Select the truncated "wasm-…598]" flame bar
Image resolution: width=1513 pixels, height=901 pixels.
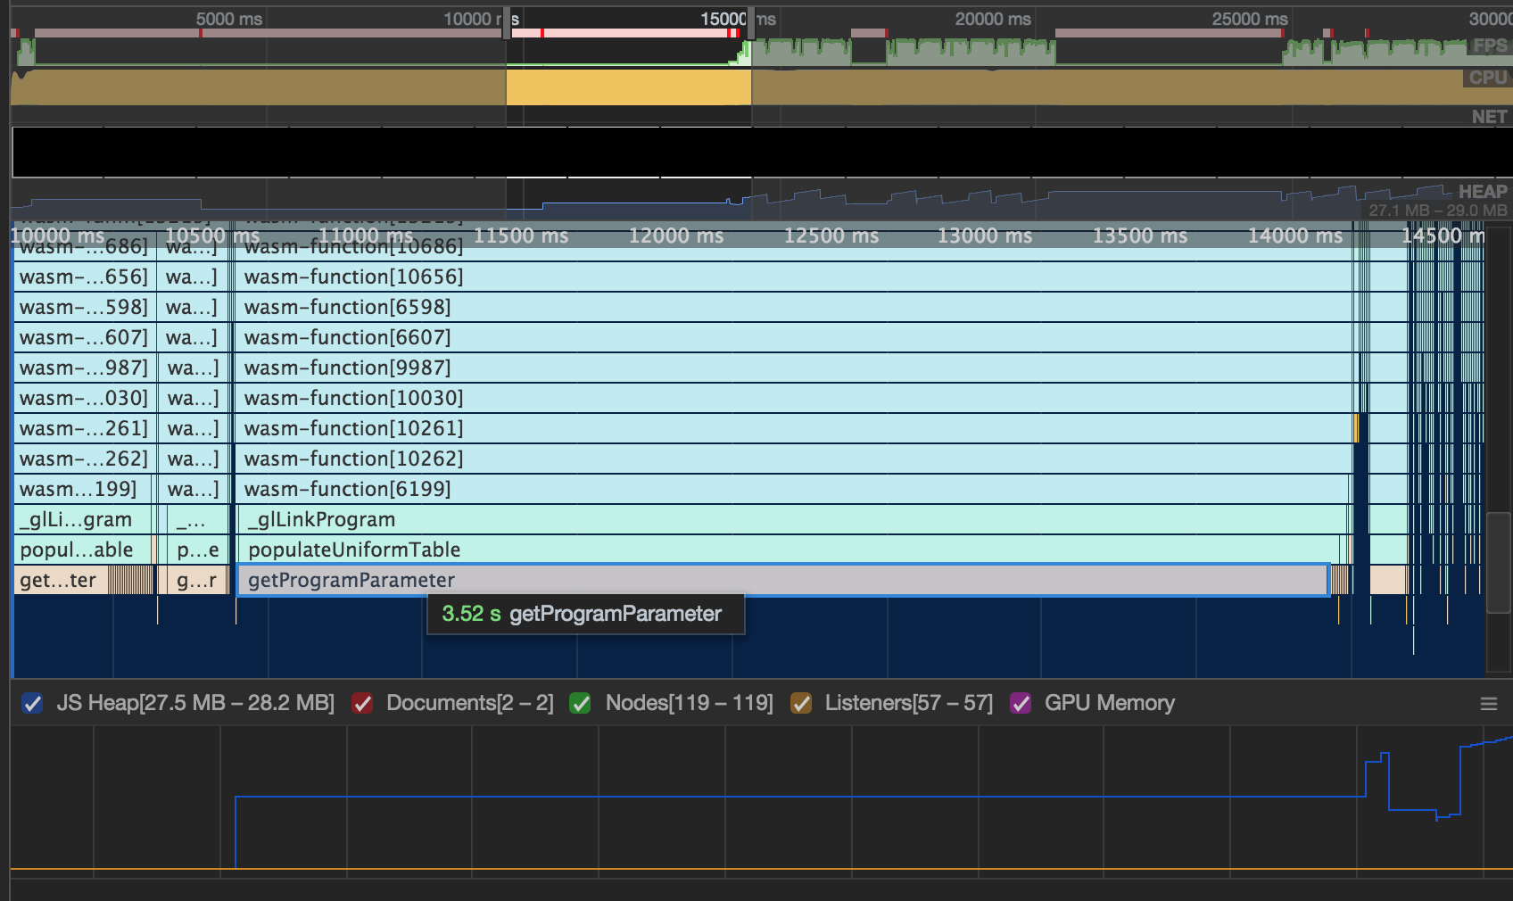pos(85,307)
